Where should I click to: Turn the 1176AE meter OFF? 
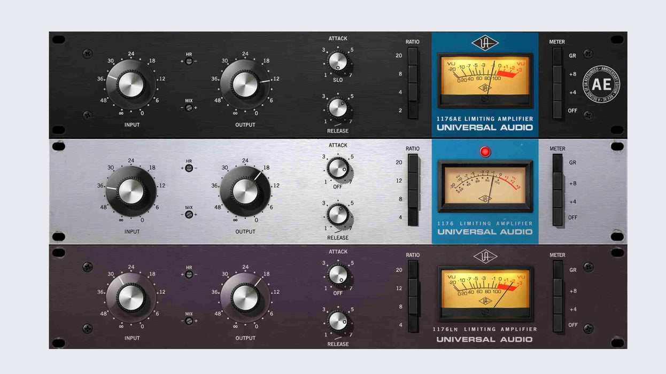click(557, 110)
